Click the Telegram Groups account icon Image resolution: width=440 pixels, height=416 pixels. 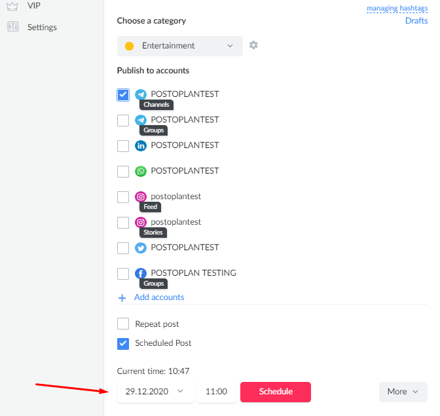[x=141, y=120]
